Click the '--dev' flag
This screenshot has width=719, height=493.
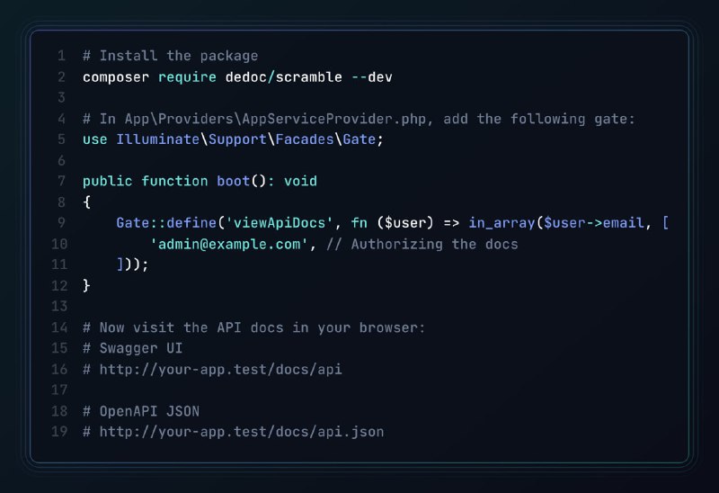coord(372,77)
